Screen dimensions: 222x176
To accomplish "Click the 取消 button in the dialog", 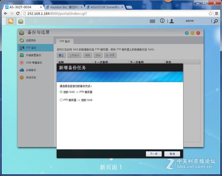I will click(172, 154).
